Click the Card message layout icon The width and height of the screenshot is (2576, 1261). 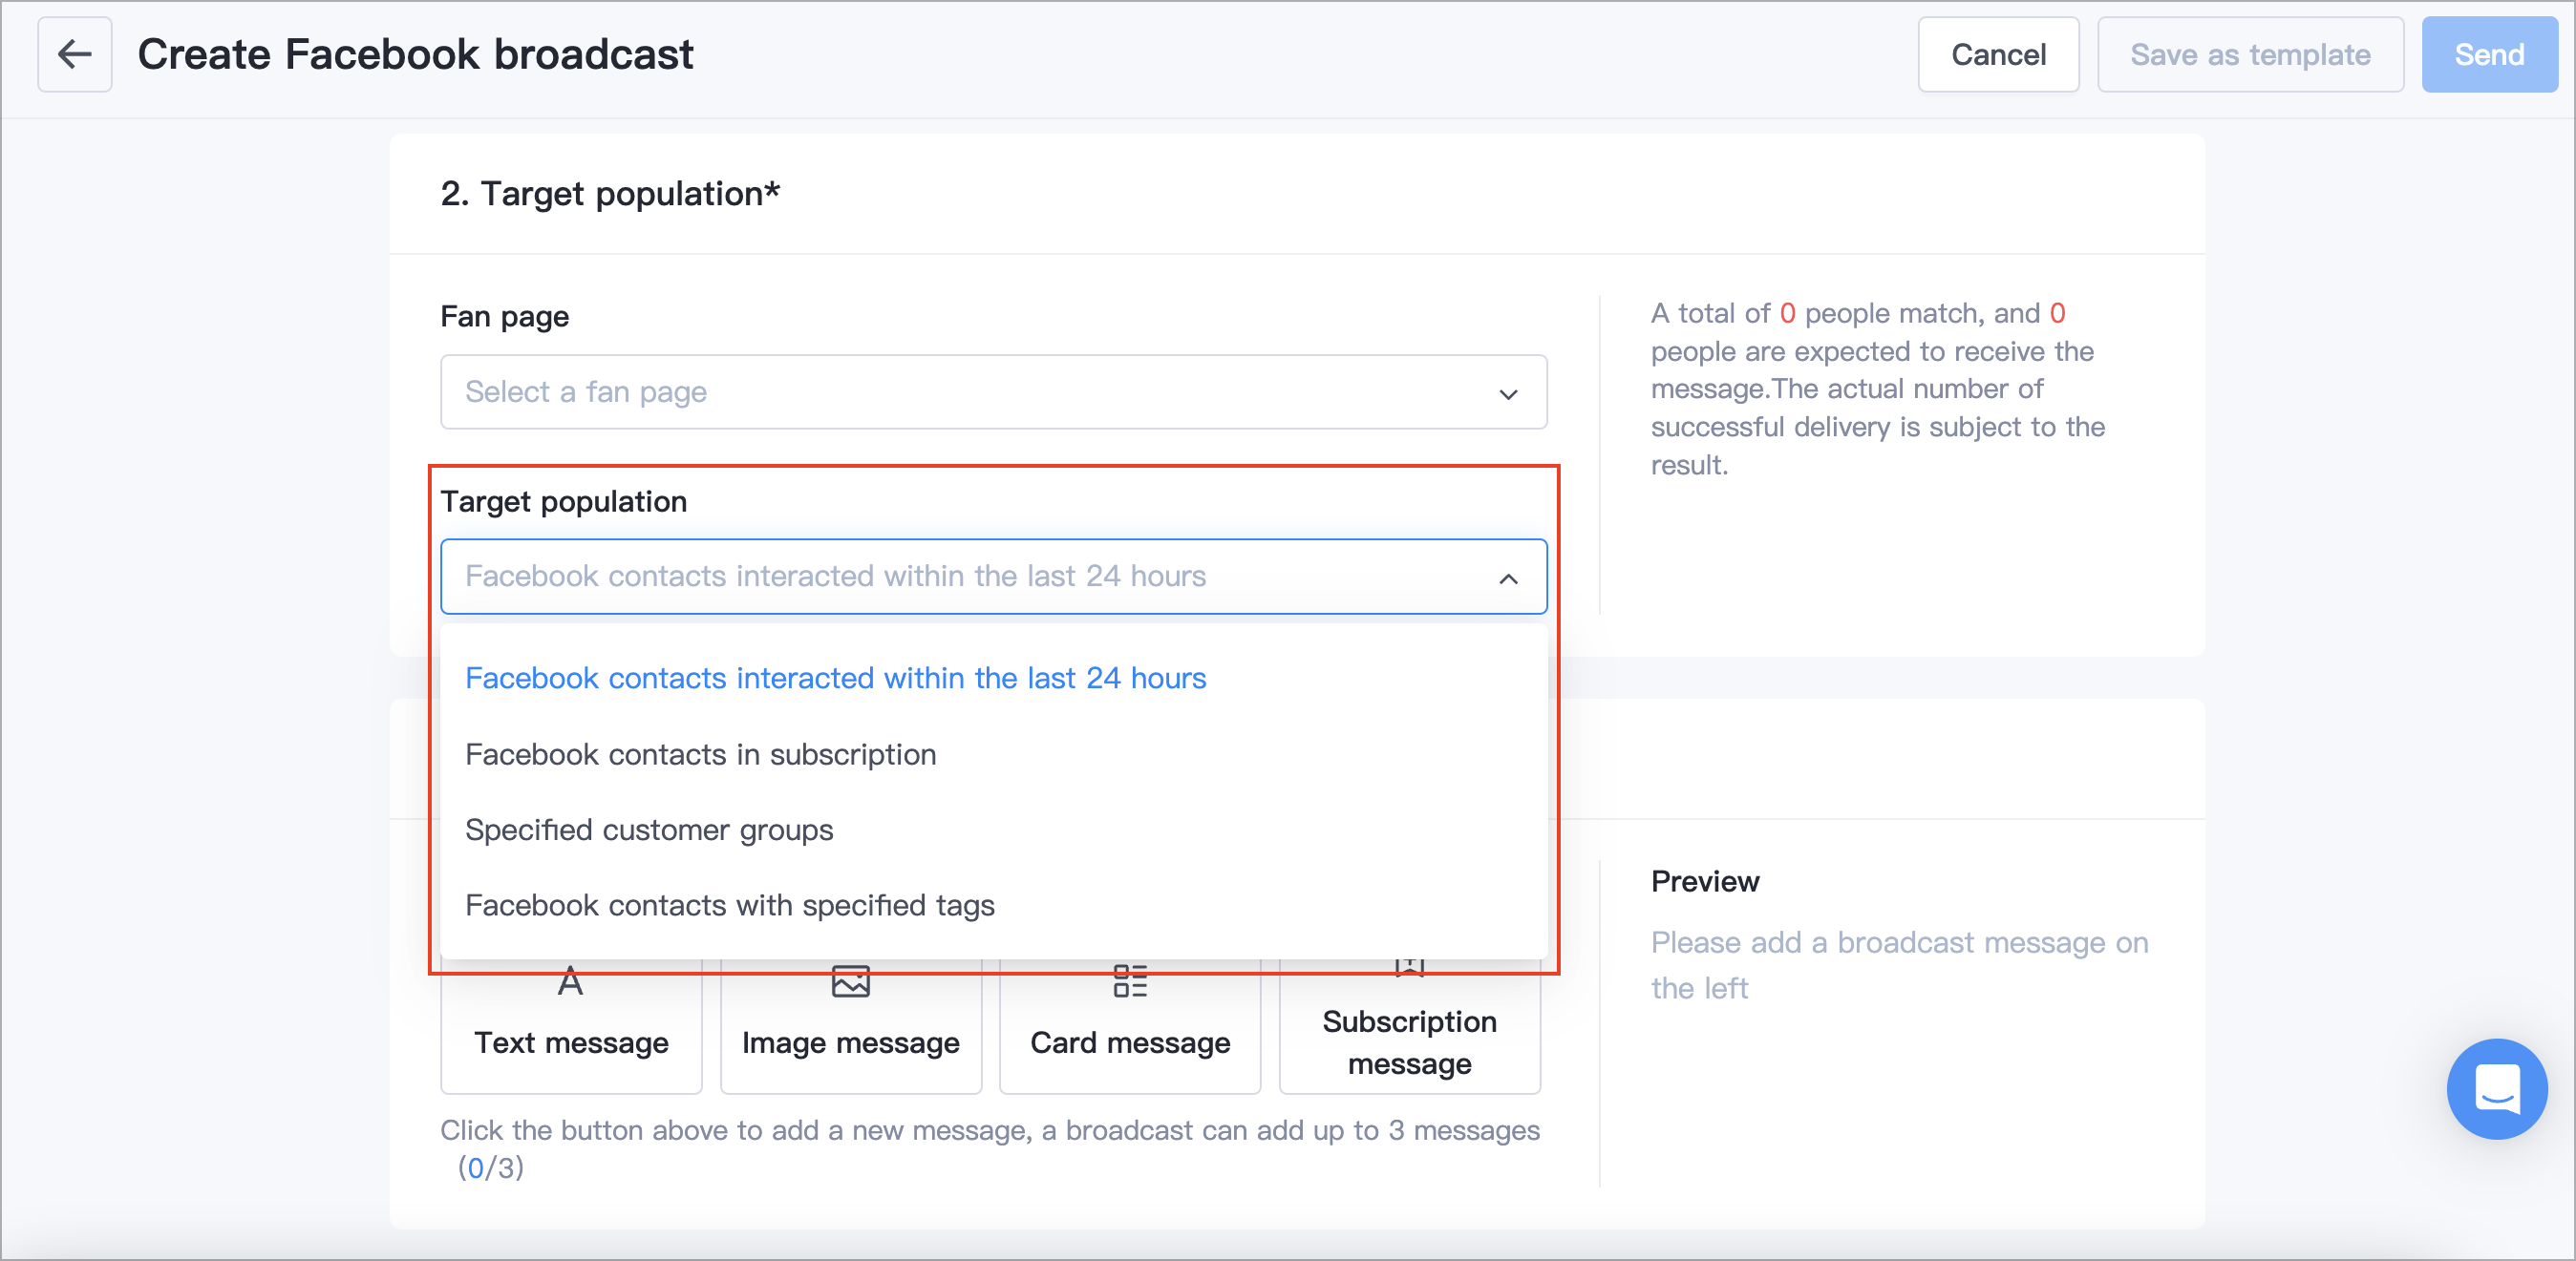pyautogui.click(x=1130, y=982)
